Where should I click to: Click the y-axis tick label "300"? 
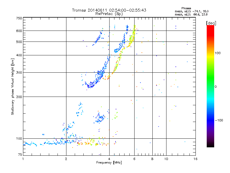coord(19,72)
